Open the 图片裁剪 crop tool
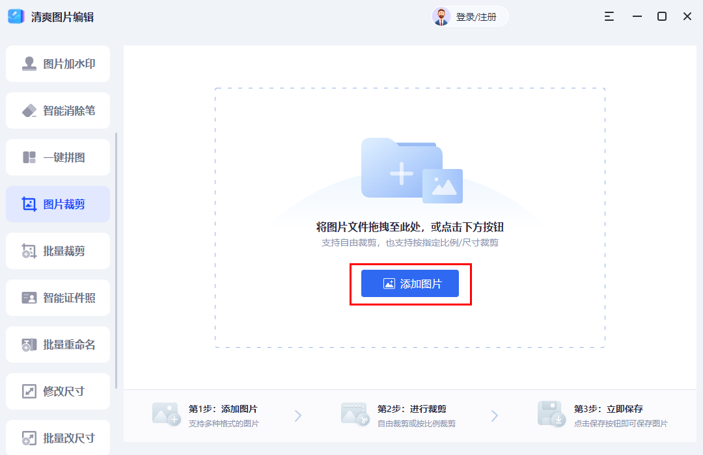Screen dimensions: 703x455 [57, 204]
